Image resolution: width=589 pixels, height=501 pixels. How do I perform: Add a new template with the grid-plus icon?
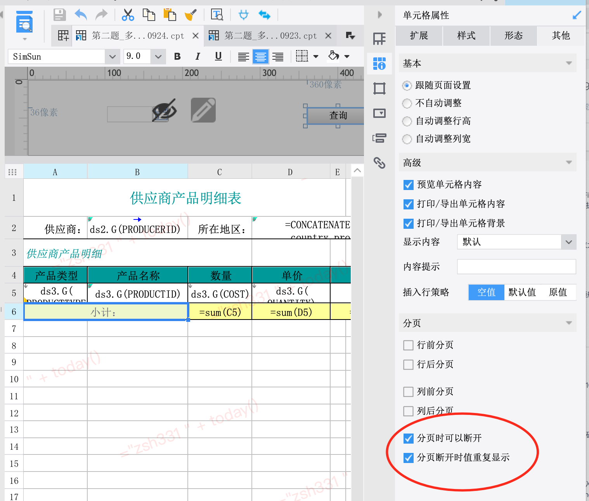click(63, 36)
